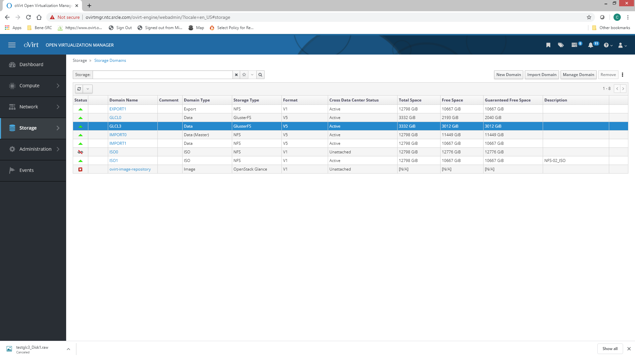The width and height of the screenshot is (635, 357).
Task: Open the notifications bell icon
Action: coord(591,45)
